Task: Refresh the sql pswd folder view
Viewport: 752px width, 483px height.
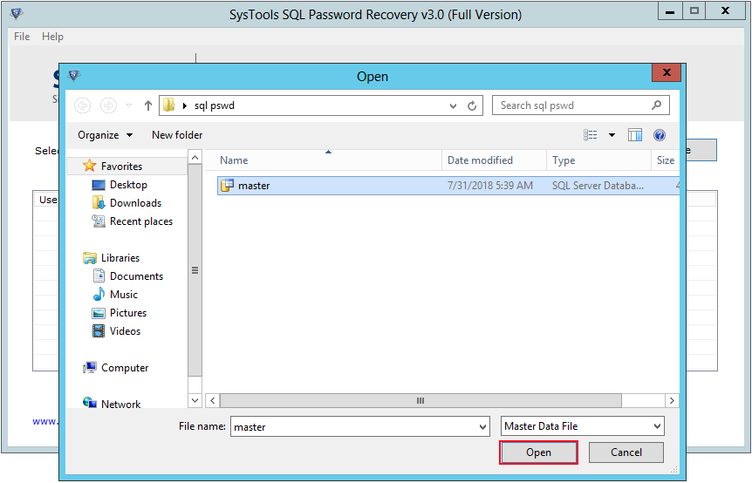Action: point(472,105)
